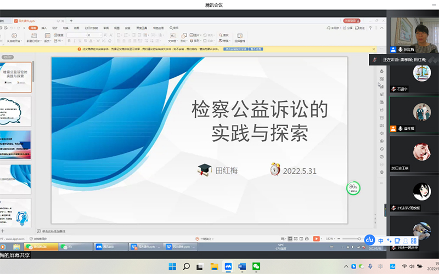439x274 pixels.
Task: Click the slide title 检察公益诉讼的实践与探索
Action: point(260,121)
